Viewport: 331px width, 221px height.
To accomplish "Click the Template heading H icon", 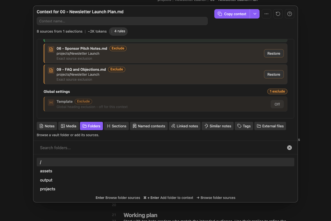I will point(51,102).
